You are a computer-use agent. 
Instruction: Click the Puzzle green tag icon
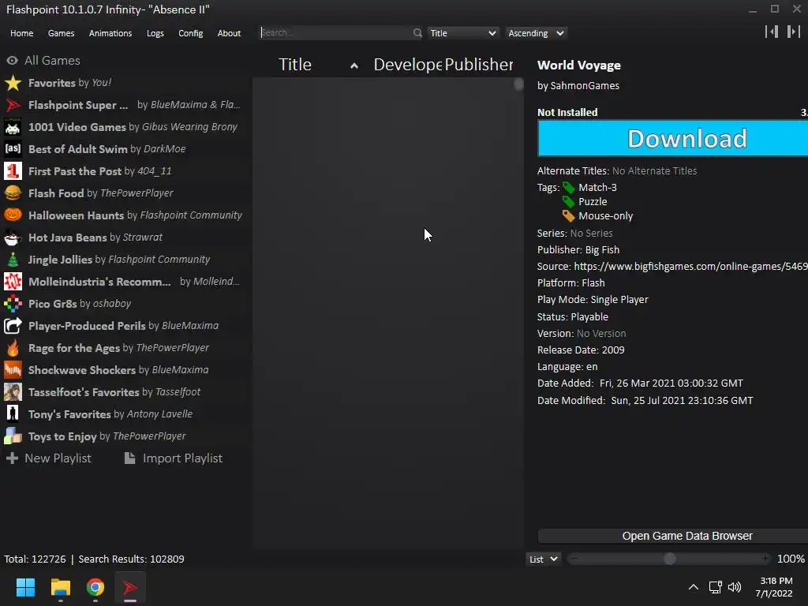568,201
